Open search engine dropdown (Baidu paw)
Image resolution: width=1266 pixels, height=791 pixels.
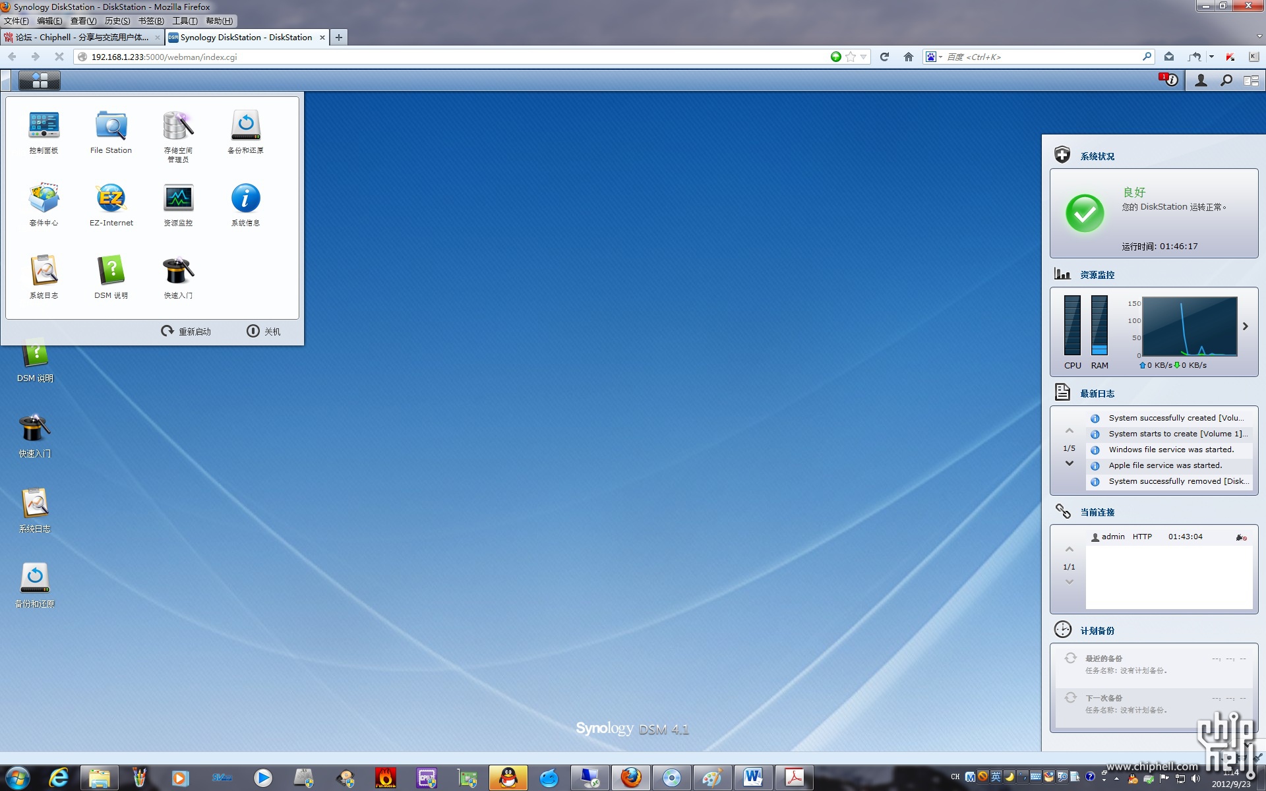pos(934,57)
